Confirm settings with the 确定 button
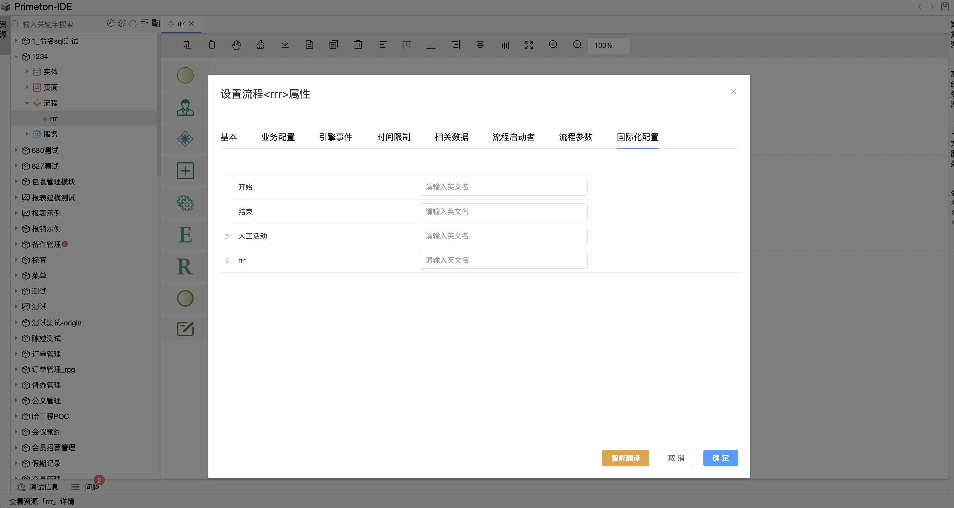Screen dimensions: 954x508 (720, 458)
